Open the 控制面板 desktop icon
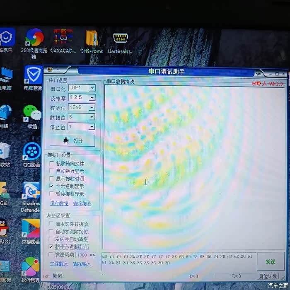Image resolution: width=290 pixels, height=290 pixels. (5, 266)
